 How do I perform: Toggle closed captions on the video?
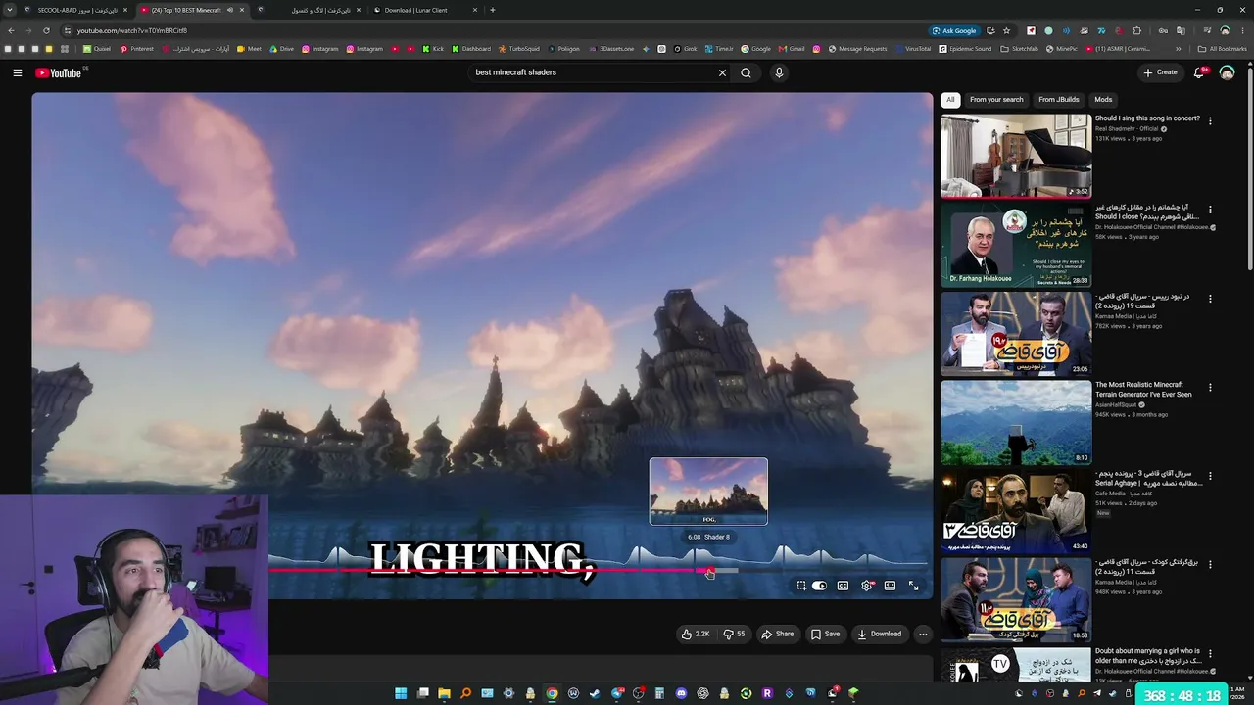843,586
